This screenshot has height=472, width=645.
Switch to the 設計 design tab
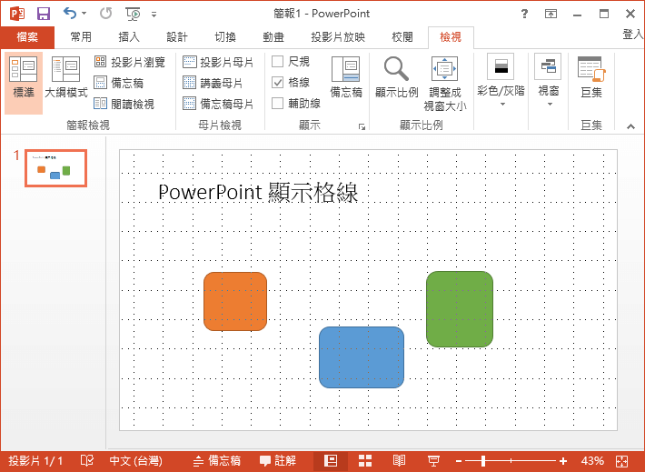tap(177, 37)
